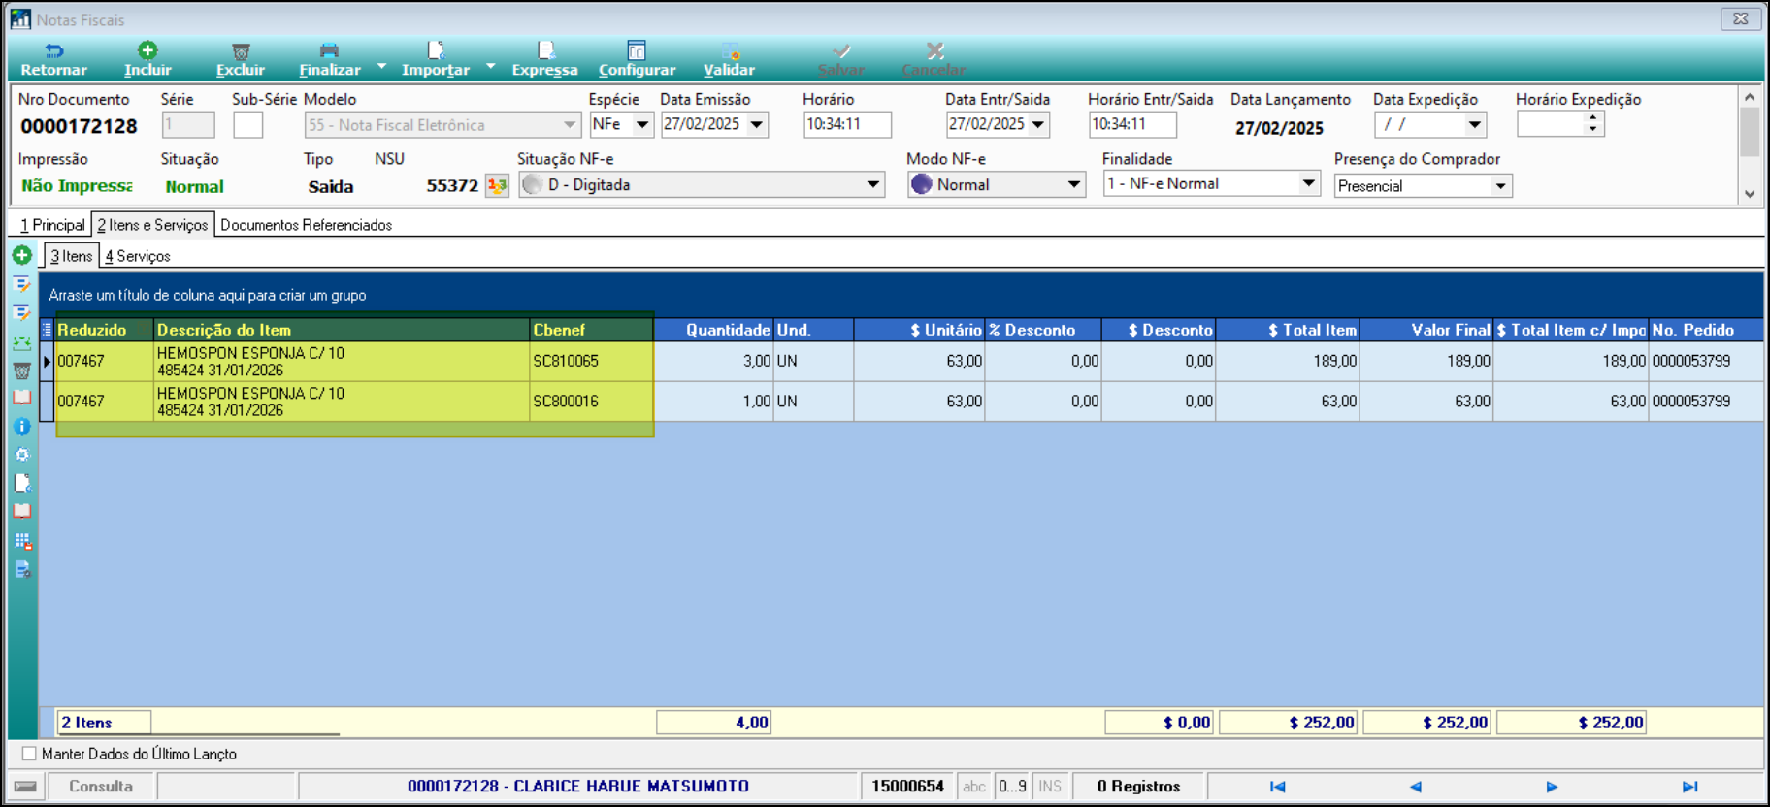The image size is (1770, 807).
Task: Click the Descrição do Item column header
Action: 342,330
